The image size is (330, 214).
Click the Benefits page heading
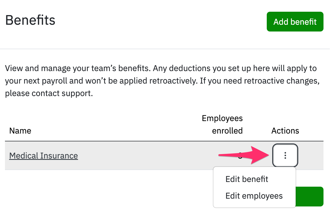coord(30,20)
